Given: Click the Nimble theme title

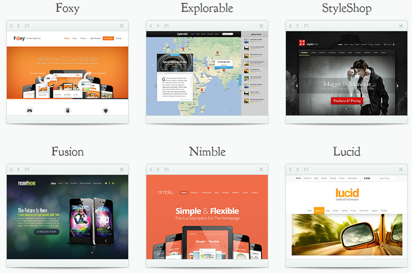Looking at the screenshot, I should click(x=207, y=151).
